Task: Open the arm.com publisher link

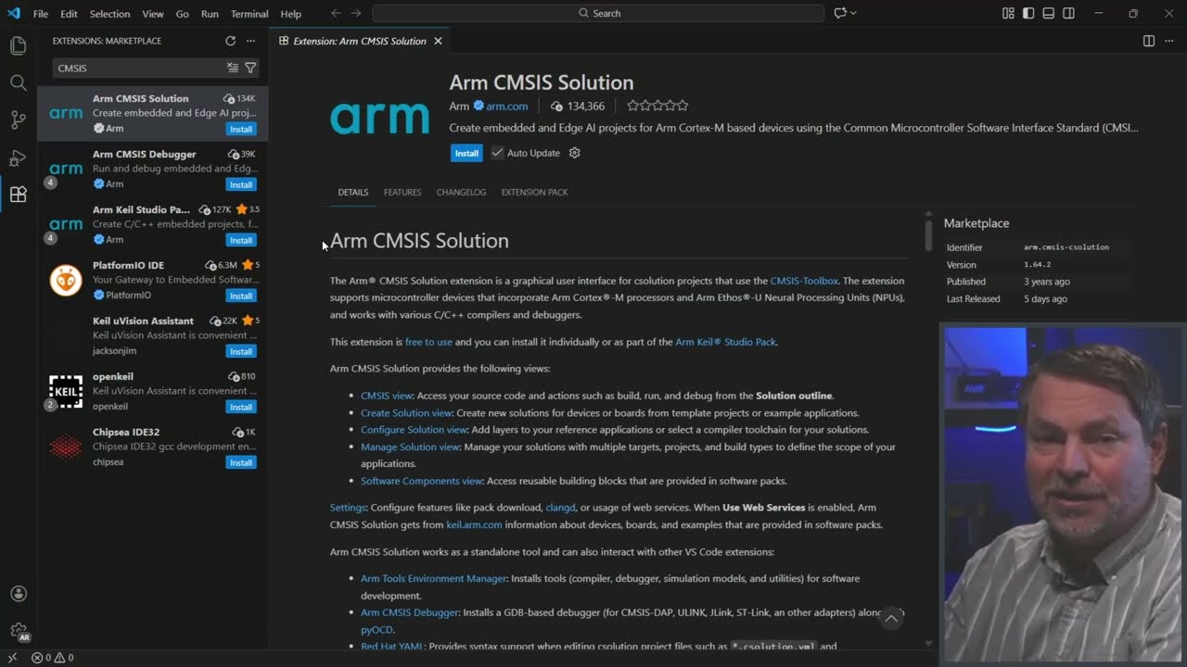Action: [x=506, y=106]
